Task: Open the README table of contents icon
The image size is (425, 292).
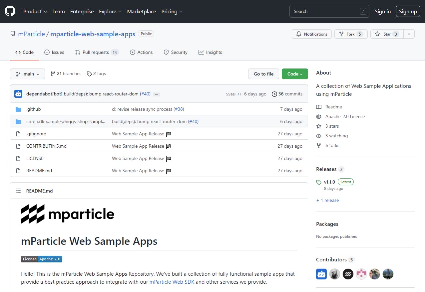Action: pos(18,191)
